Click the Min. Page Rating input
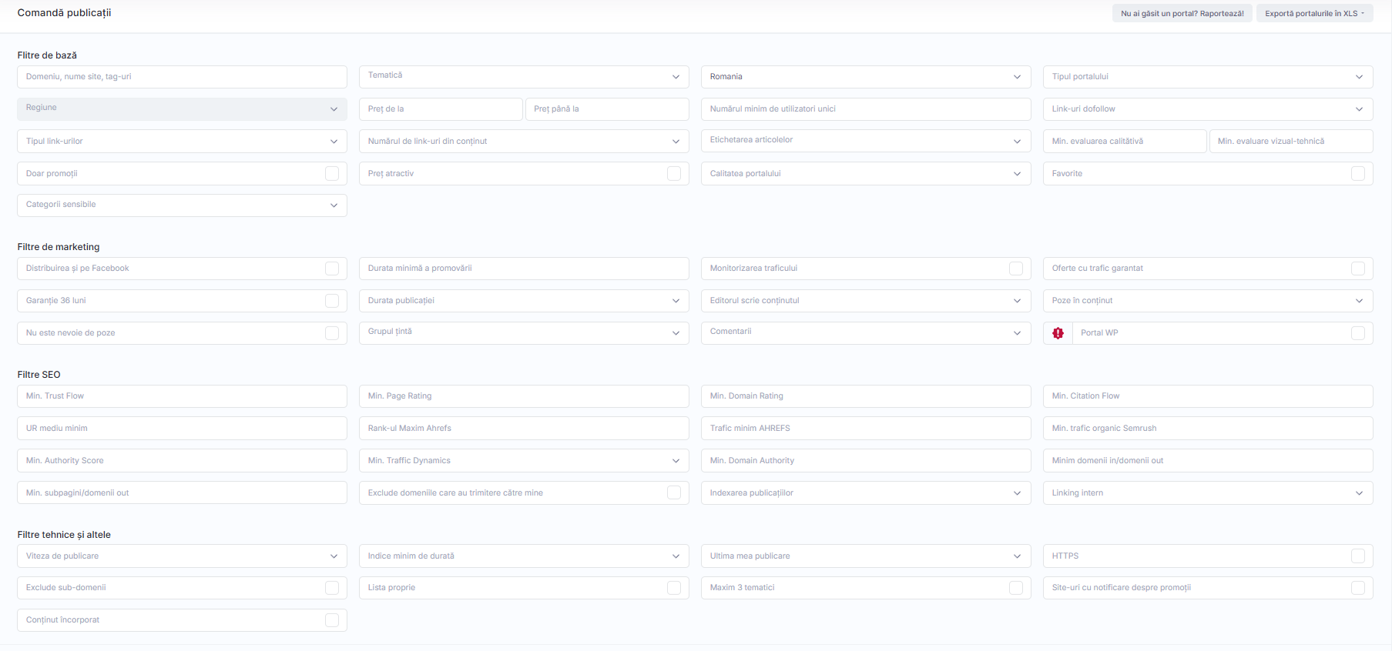Viewport: 1392px width, 651px height. click(524, 396)
